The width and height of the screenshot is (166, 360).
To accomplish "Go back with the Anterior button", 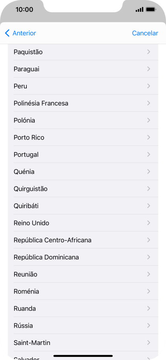I will pos(20,33).
